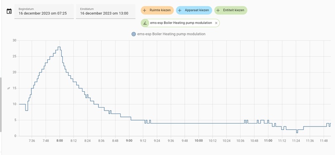Image resolution: width=335 pixels, height=155 pixels.
Task: Open the Apparaat kiezen device picker
Action: pos(194,10)
